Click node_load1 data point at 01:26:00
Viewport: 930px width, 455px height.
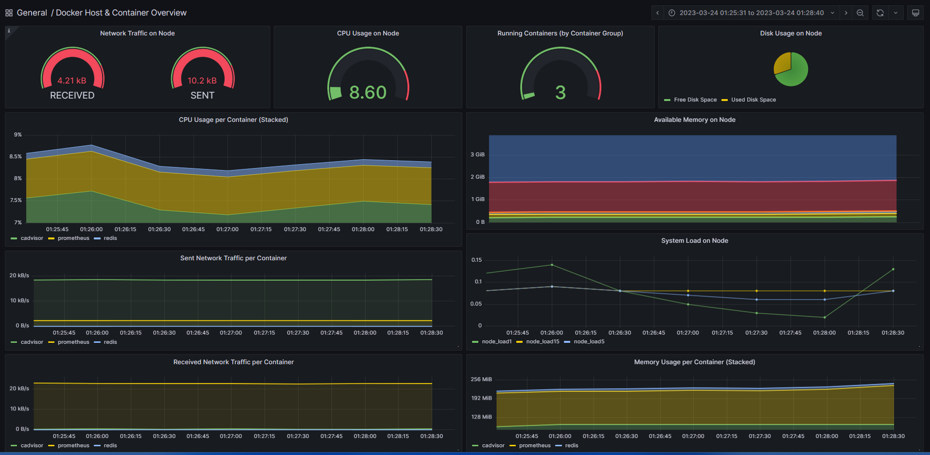pos(552,265)
